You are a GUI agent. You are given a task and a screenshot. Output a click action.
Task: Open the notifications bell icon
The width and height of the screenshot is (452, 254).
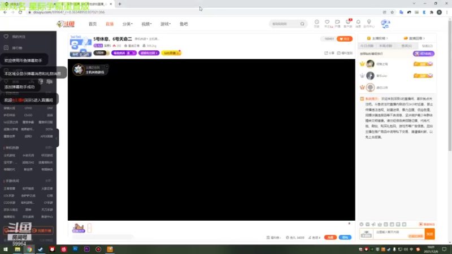[358, 23]
